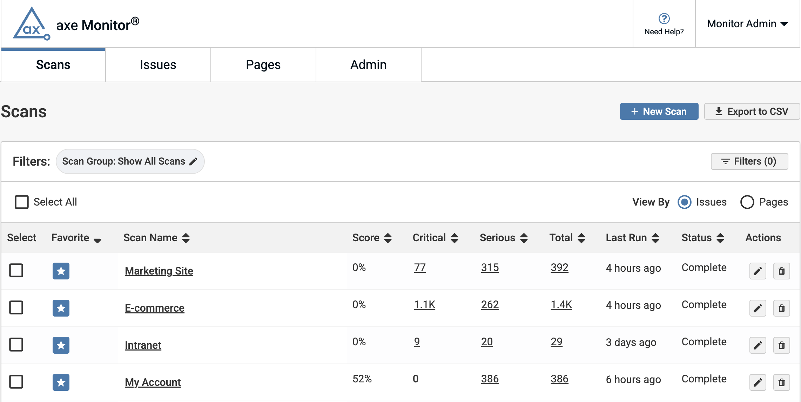Click the New Scan button

pos(659,111)
